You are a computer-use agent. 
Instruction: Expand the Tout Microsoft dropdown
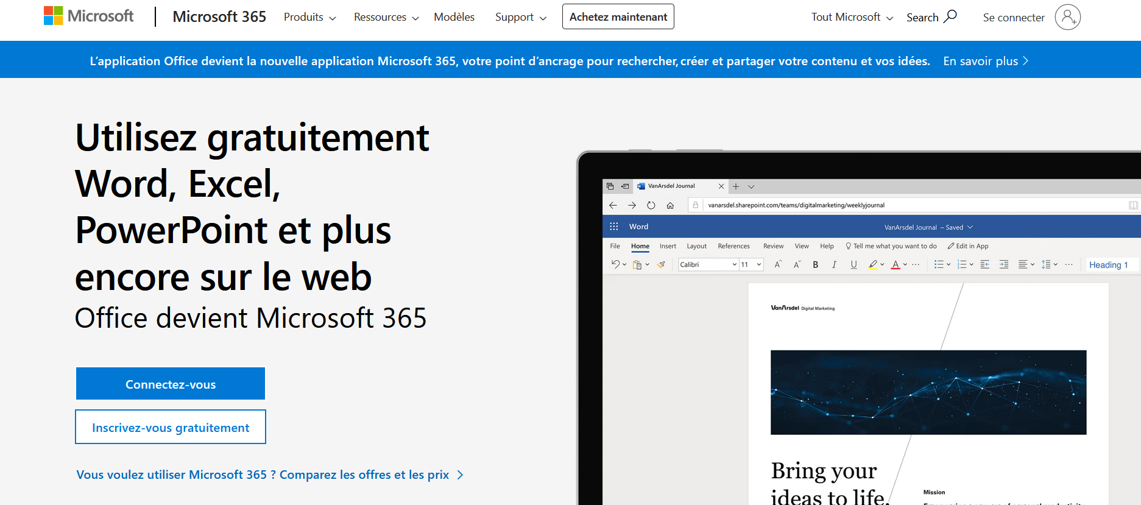(852, 17)
